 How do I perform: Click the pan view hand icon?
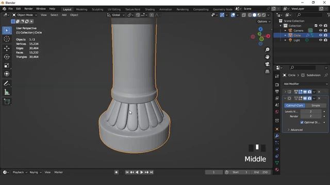click(x=267, y=57)
